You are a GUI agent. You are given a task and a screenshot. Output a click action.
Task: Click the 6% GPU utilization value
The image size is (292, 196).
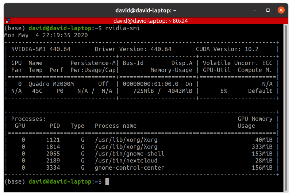coord(224,91)
